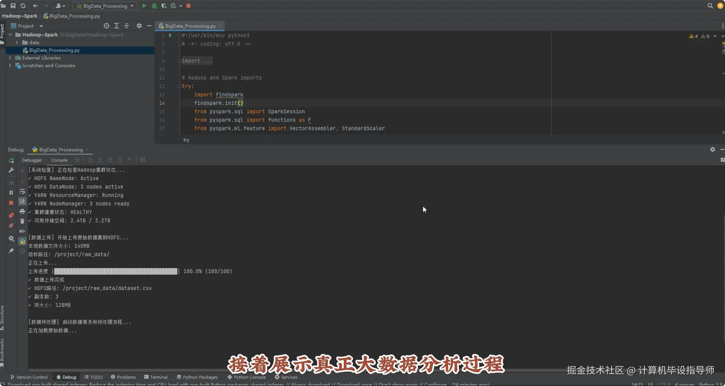Open the Bookmarks side panel
The height and width of the screenshot is (386, 725).
coord(2,353)
